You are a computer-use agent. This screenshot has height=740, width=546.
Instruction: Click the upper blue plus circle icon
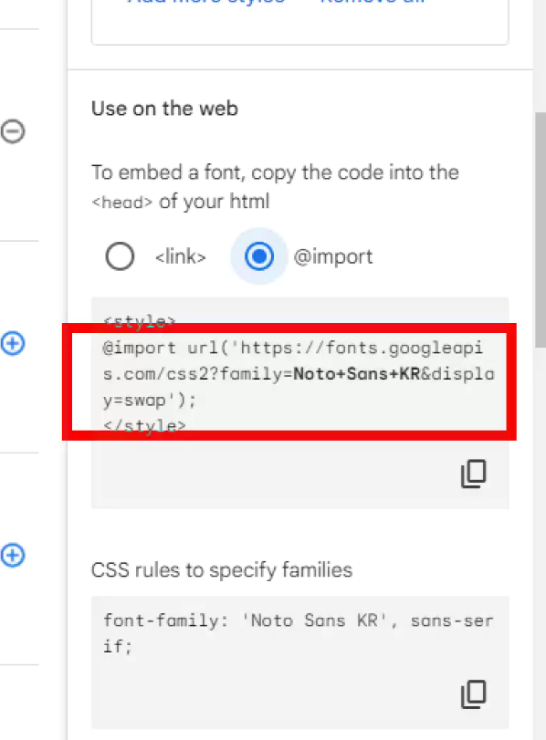12,343
